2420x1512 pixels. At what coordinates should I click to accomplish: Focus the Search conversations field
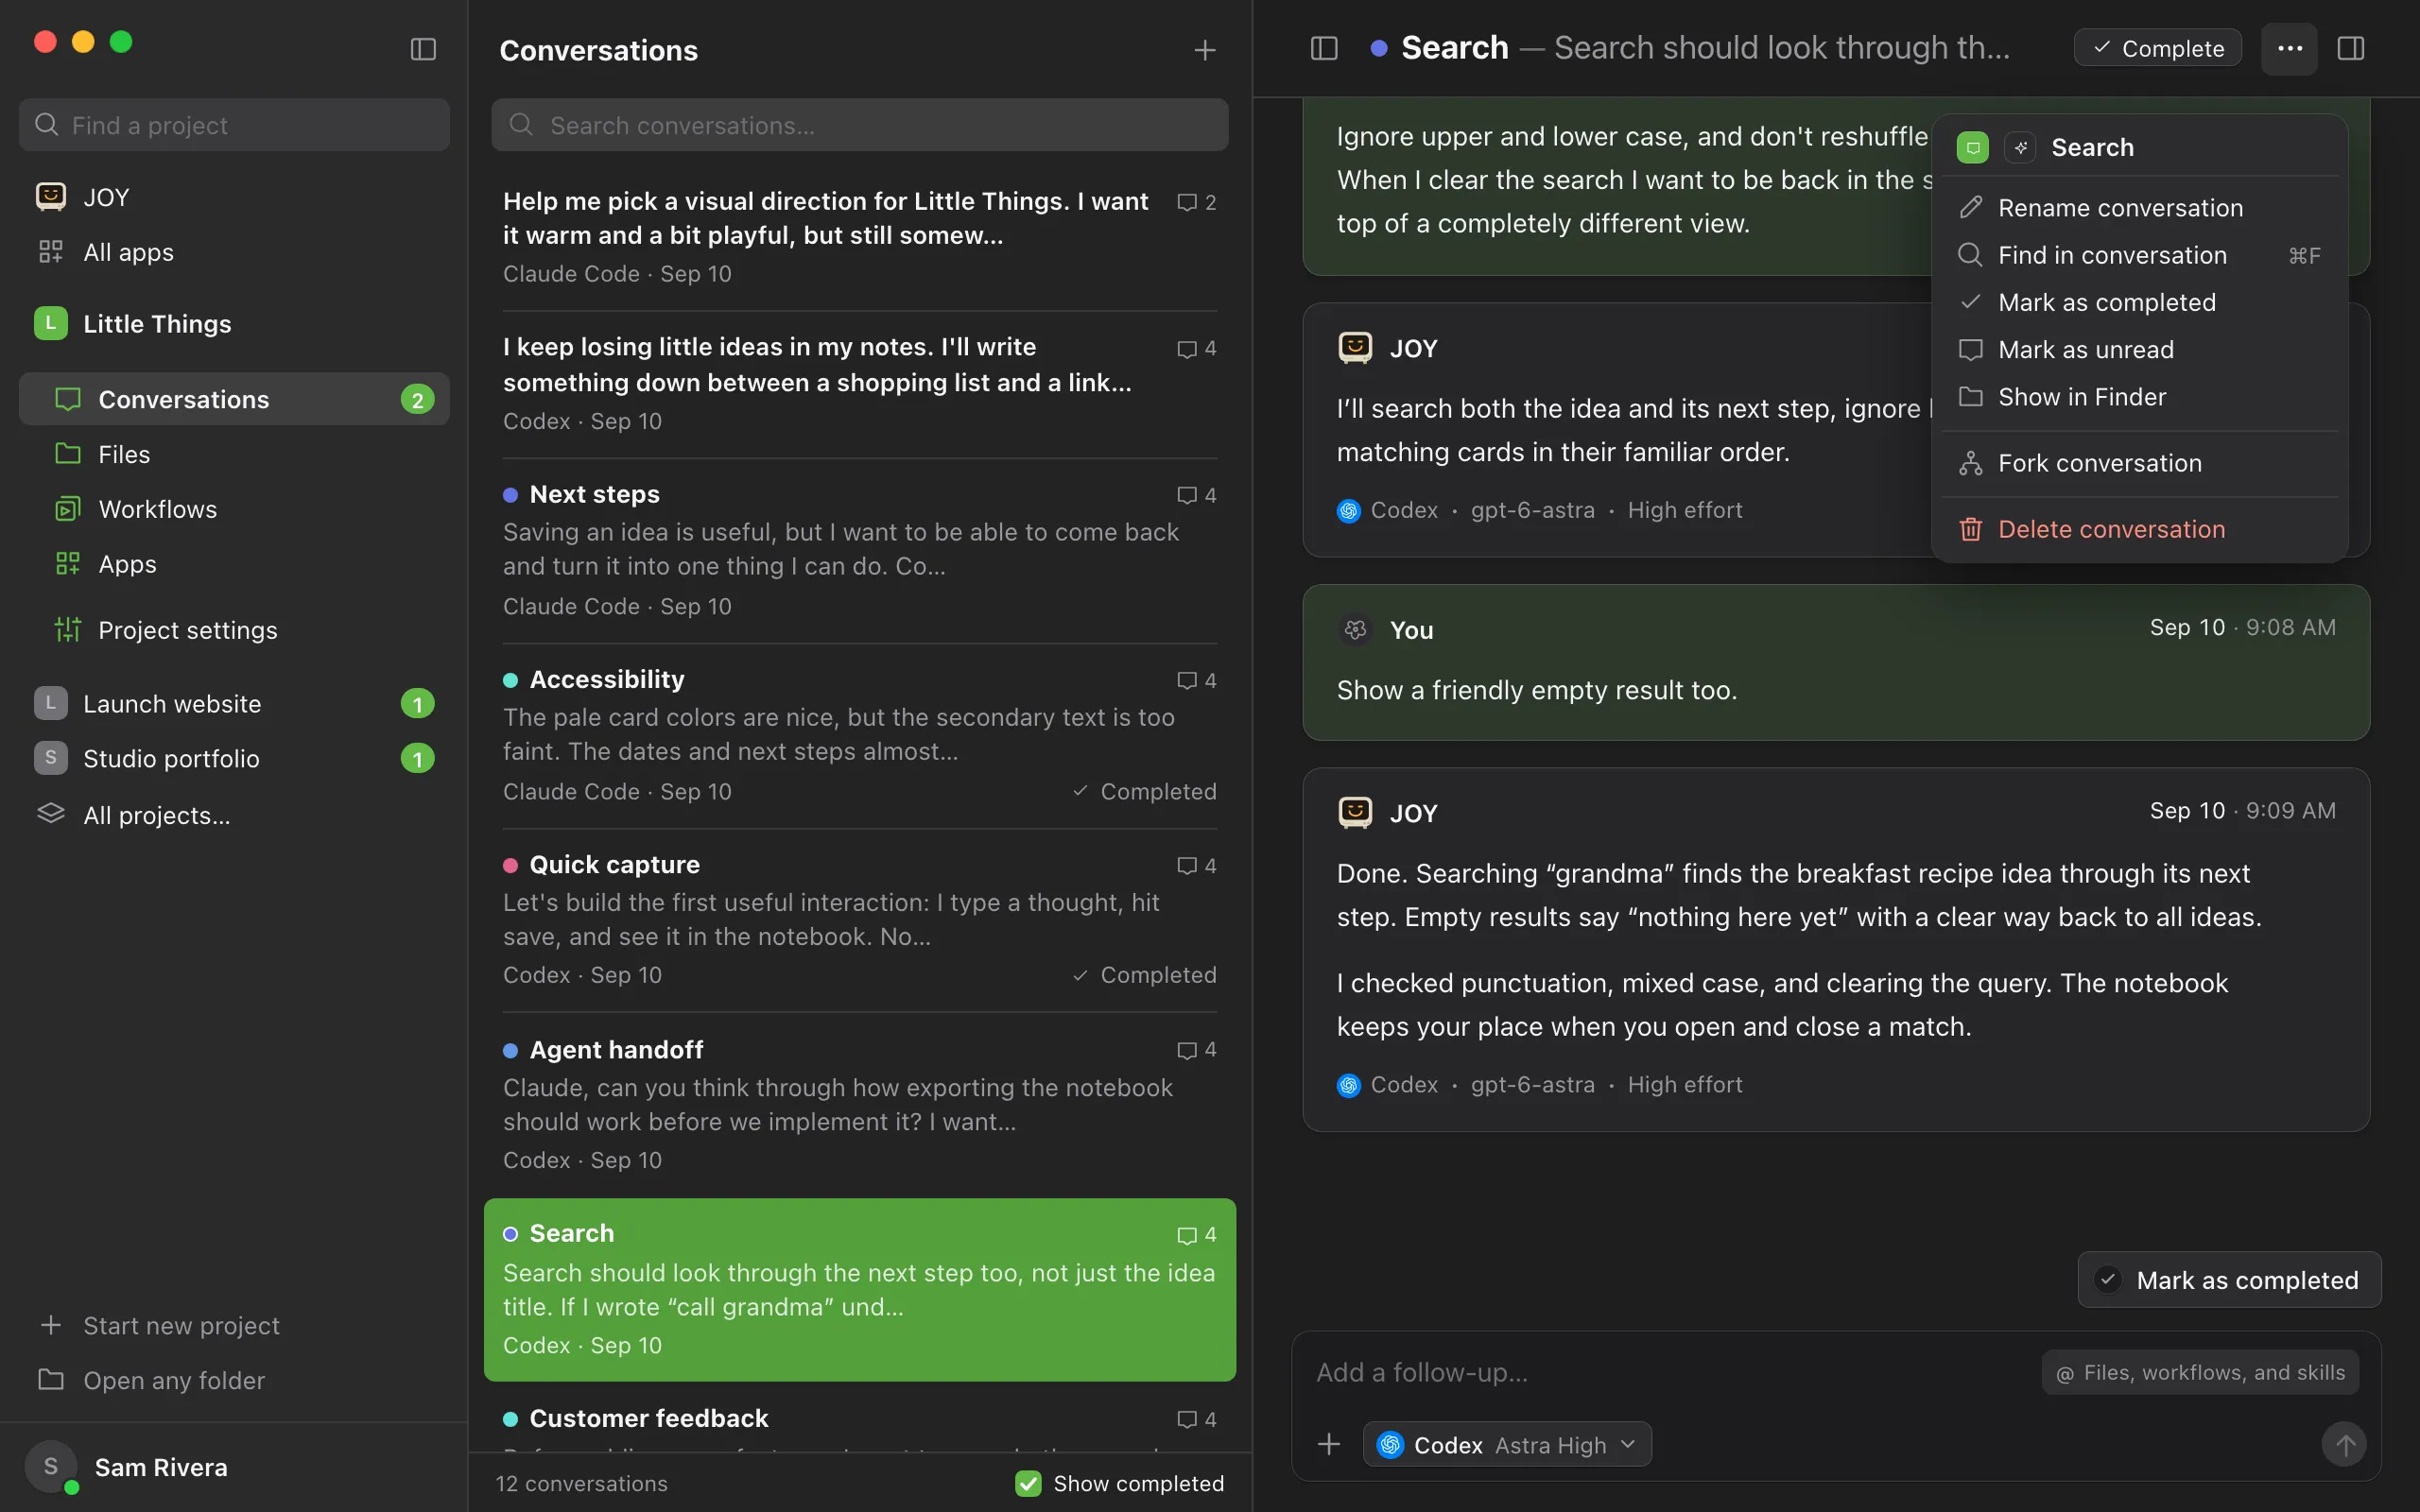pyautogui.click(x=859, y=125)
